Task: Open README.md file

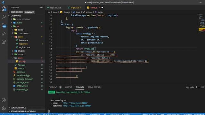Action: pyautogui.click(x=22, y=86)
